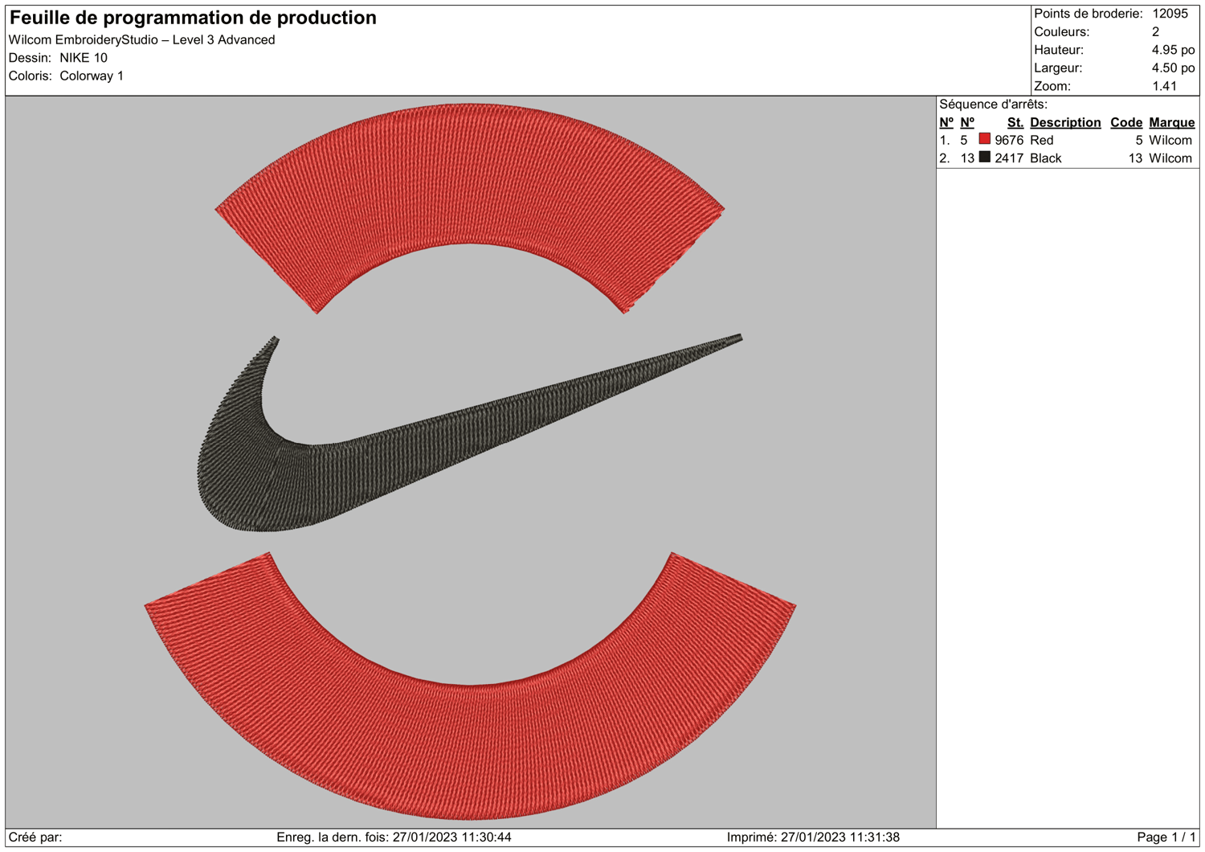Click the height value '4.95 po'
This screenshot has width=1205, height=852.
[x=1173, y=50]
